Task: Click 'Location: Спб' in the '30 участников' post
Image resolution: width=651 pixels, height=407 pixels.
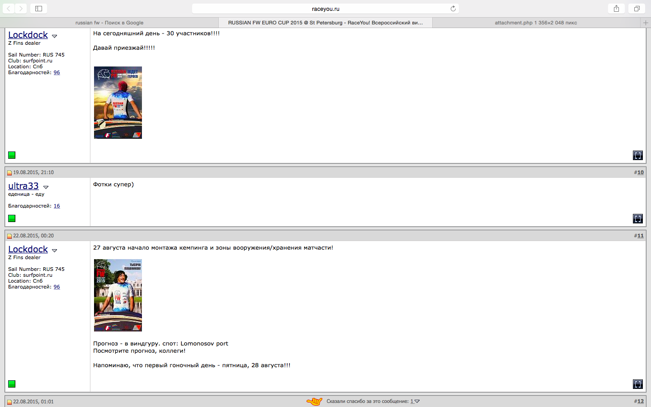Action: click(25, 66)
